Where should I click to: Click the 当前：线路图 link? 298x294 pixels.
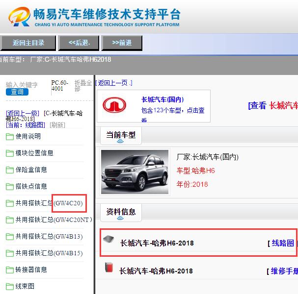click(26, 125)
